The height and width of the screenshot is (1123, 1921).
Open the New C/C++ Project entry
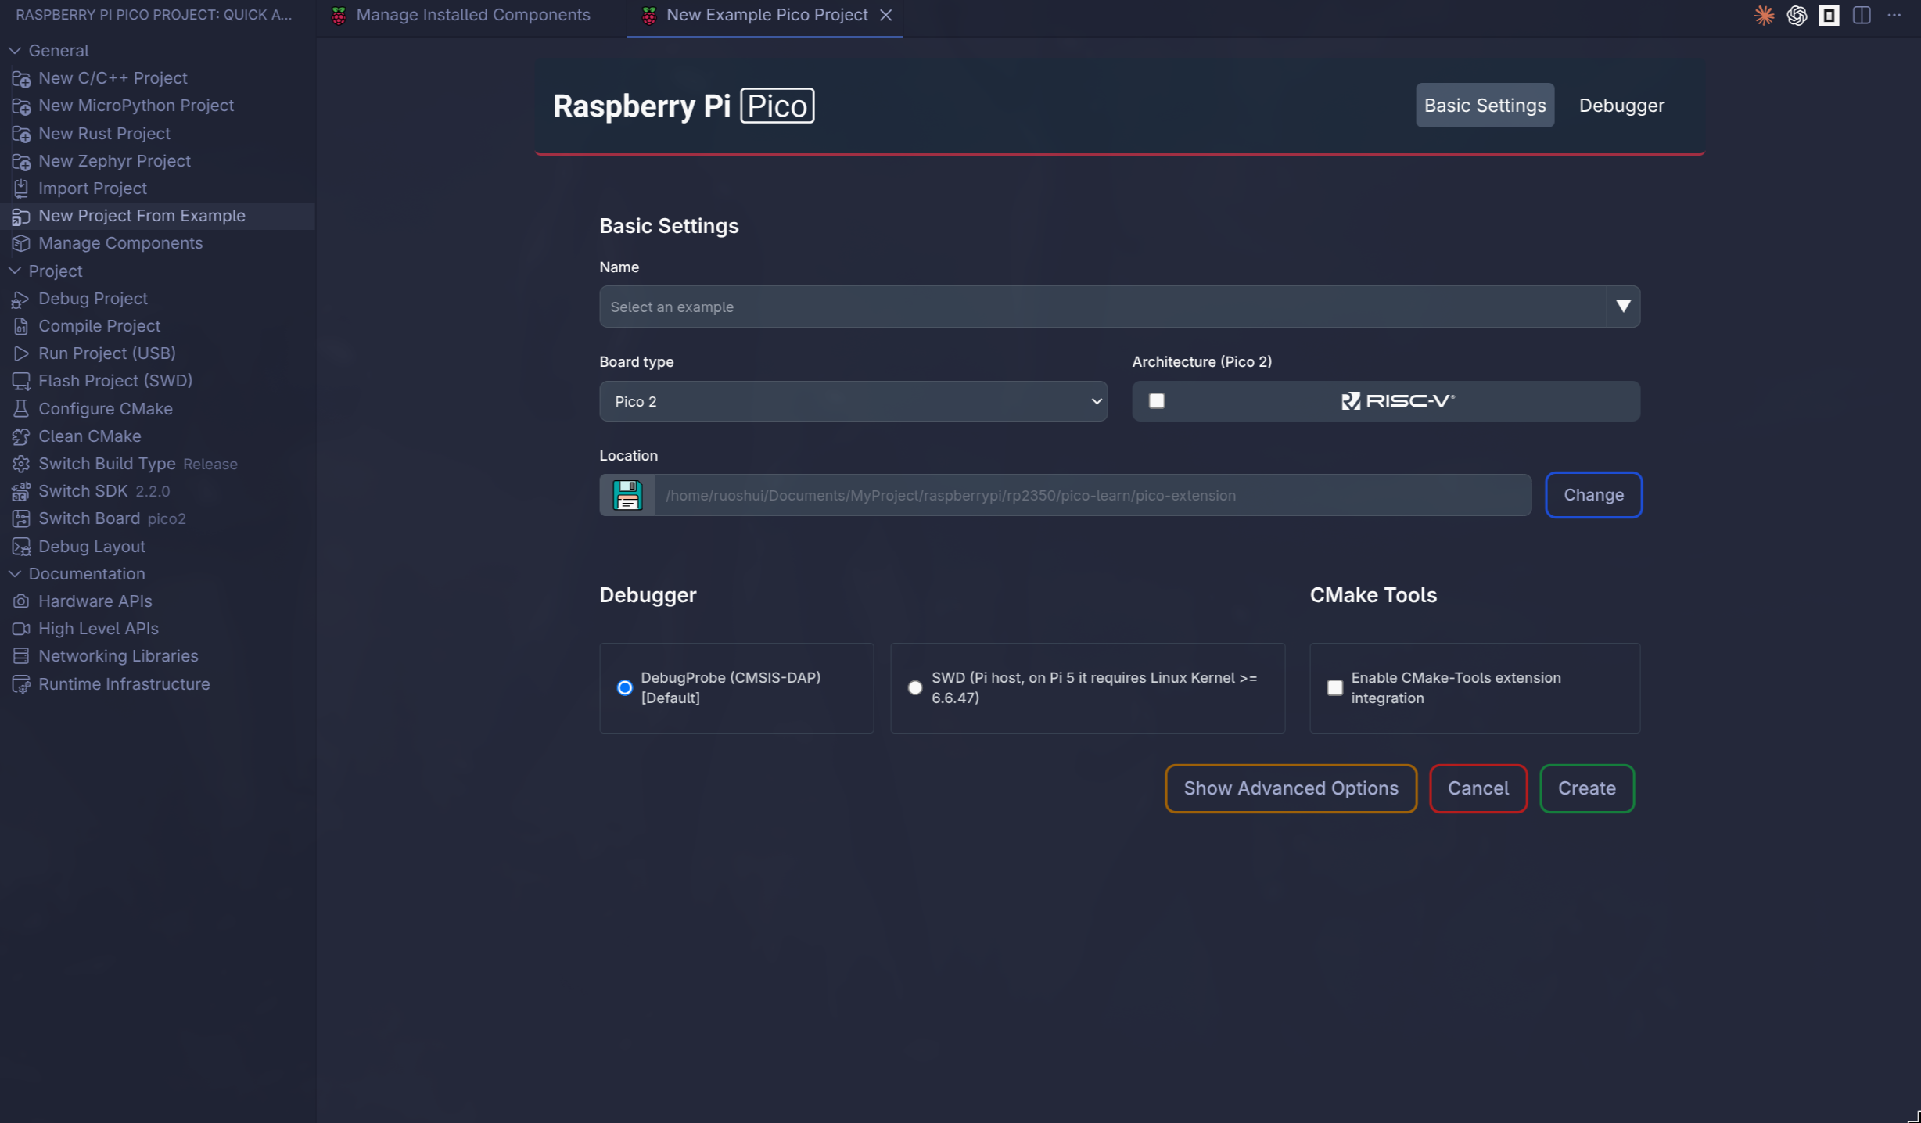157,78
